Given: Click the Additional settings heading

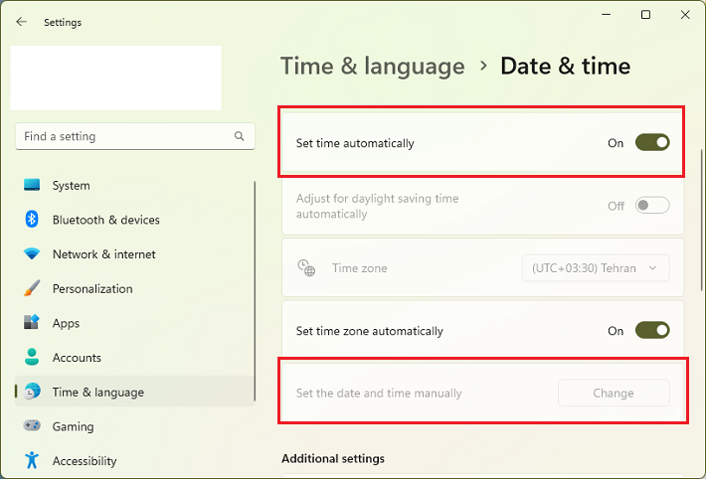Looking at the screenshot, I should coord(333,458).
